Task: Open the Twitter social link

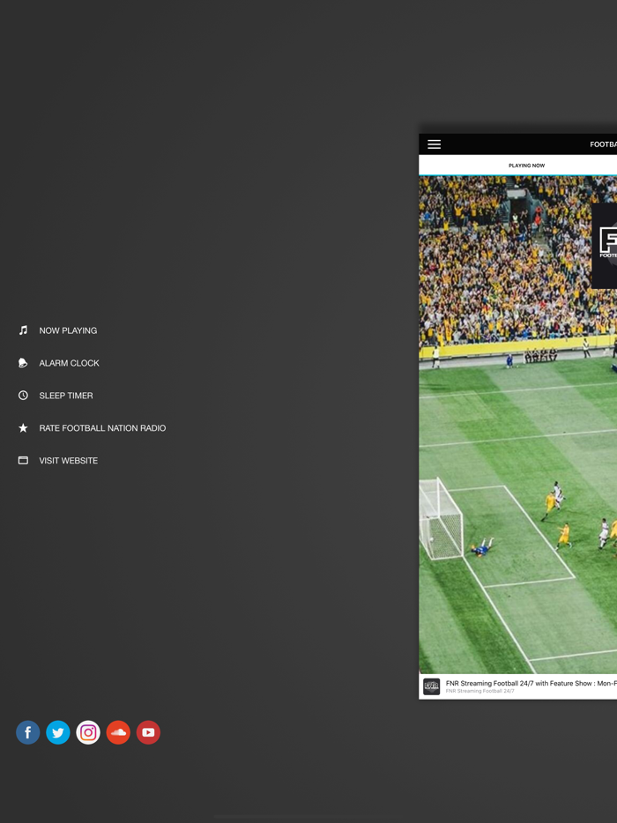Action: [58, 732]
